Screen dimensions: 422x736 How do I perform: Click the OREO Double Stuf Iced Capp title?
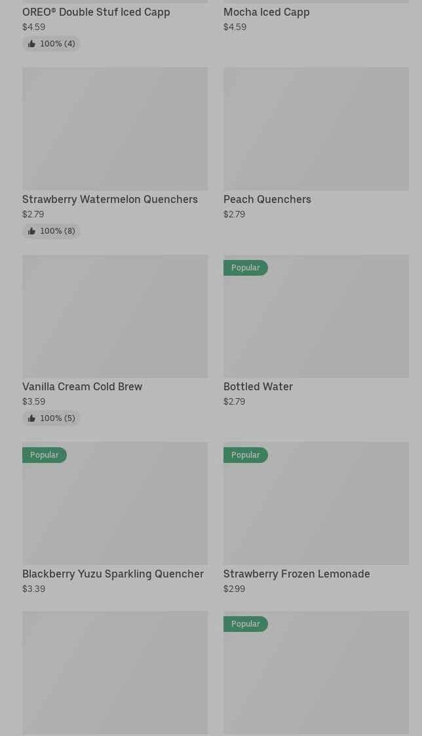[96, 12]
